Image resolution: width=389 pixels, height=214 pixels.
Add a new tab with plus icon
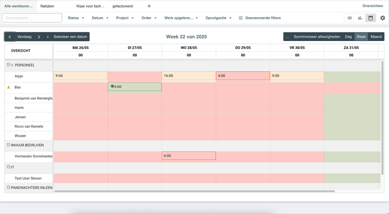coord(149,6)
